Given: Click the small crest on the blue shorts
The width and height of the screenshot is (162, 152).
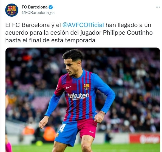Looking at the screenshot, I should pos(57,135).
